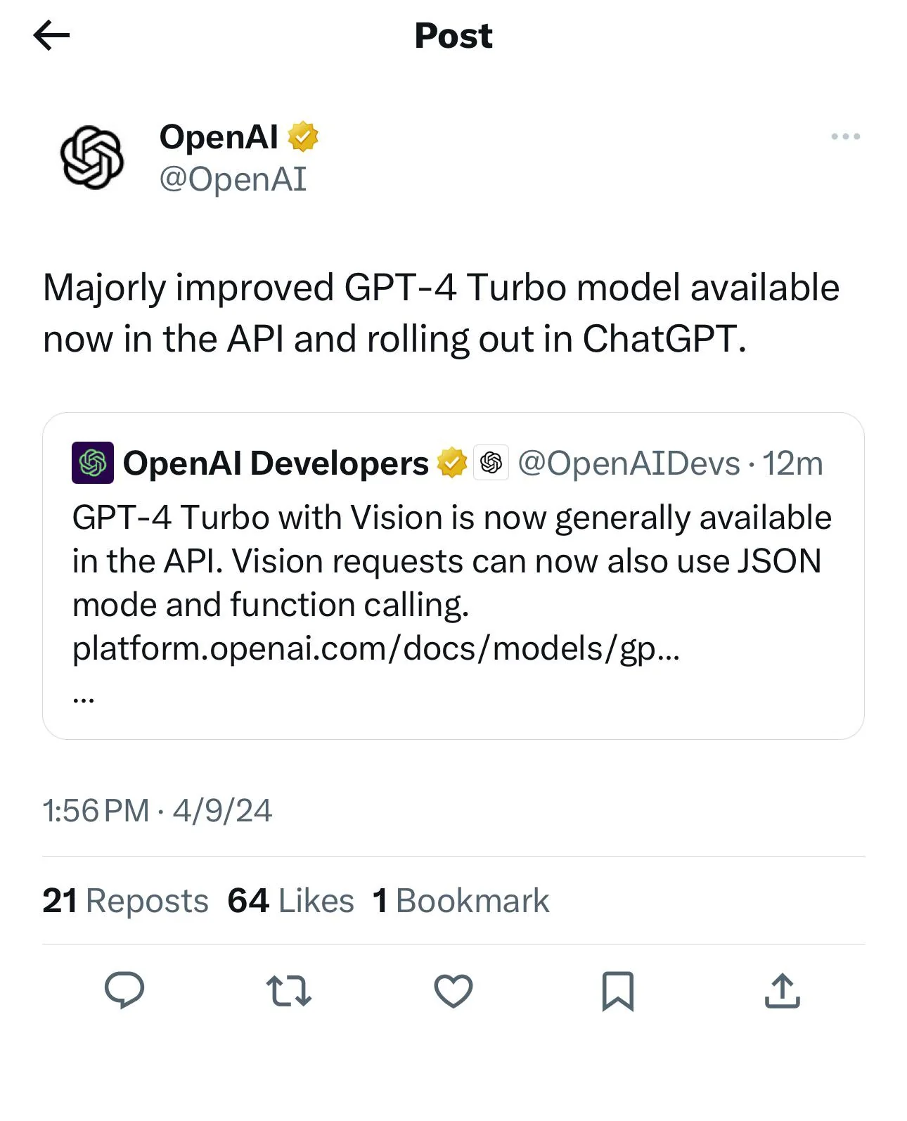Tap the reply speech bubble icon
Image resolution: width=907 pixels, height=1121 pixels.
pyautogui.click(x=124, y=990)
